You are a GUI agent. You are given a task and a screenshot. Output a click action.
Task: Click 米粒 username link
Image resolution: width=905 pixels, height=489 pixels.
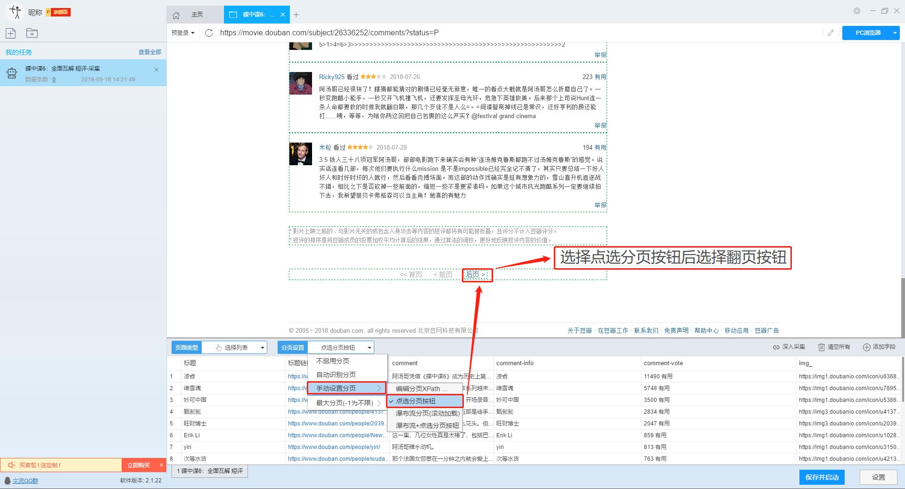[325, 147]
